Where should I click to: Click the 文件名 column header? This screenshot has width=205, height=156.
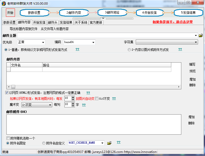(26, 65)
